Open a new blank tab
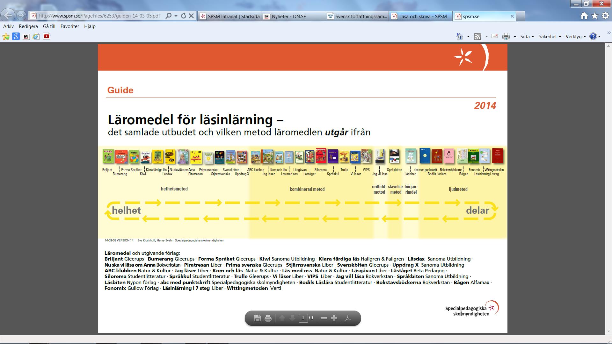 520,16
